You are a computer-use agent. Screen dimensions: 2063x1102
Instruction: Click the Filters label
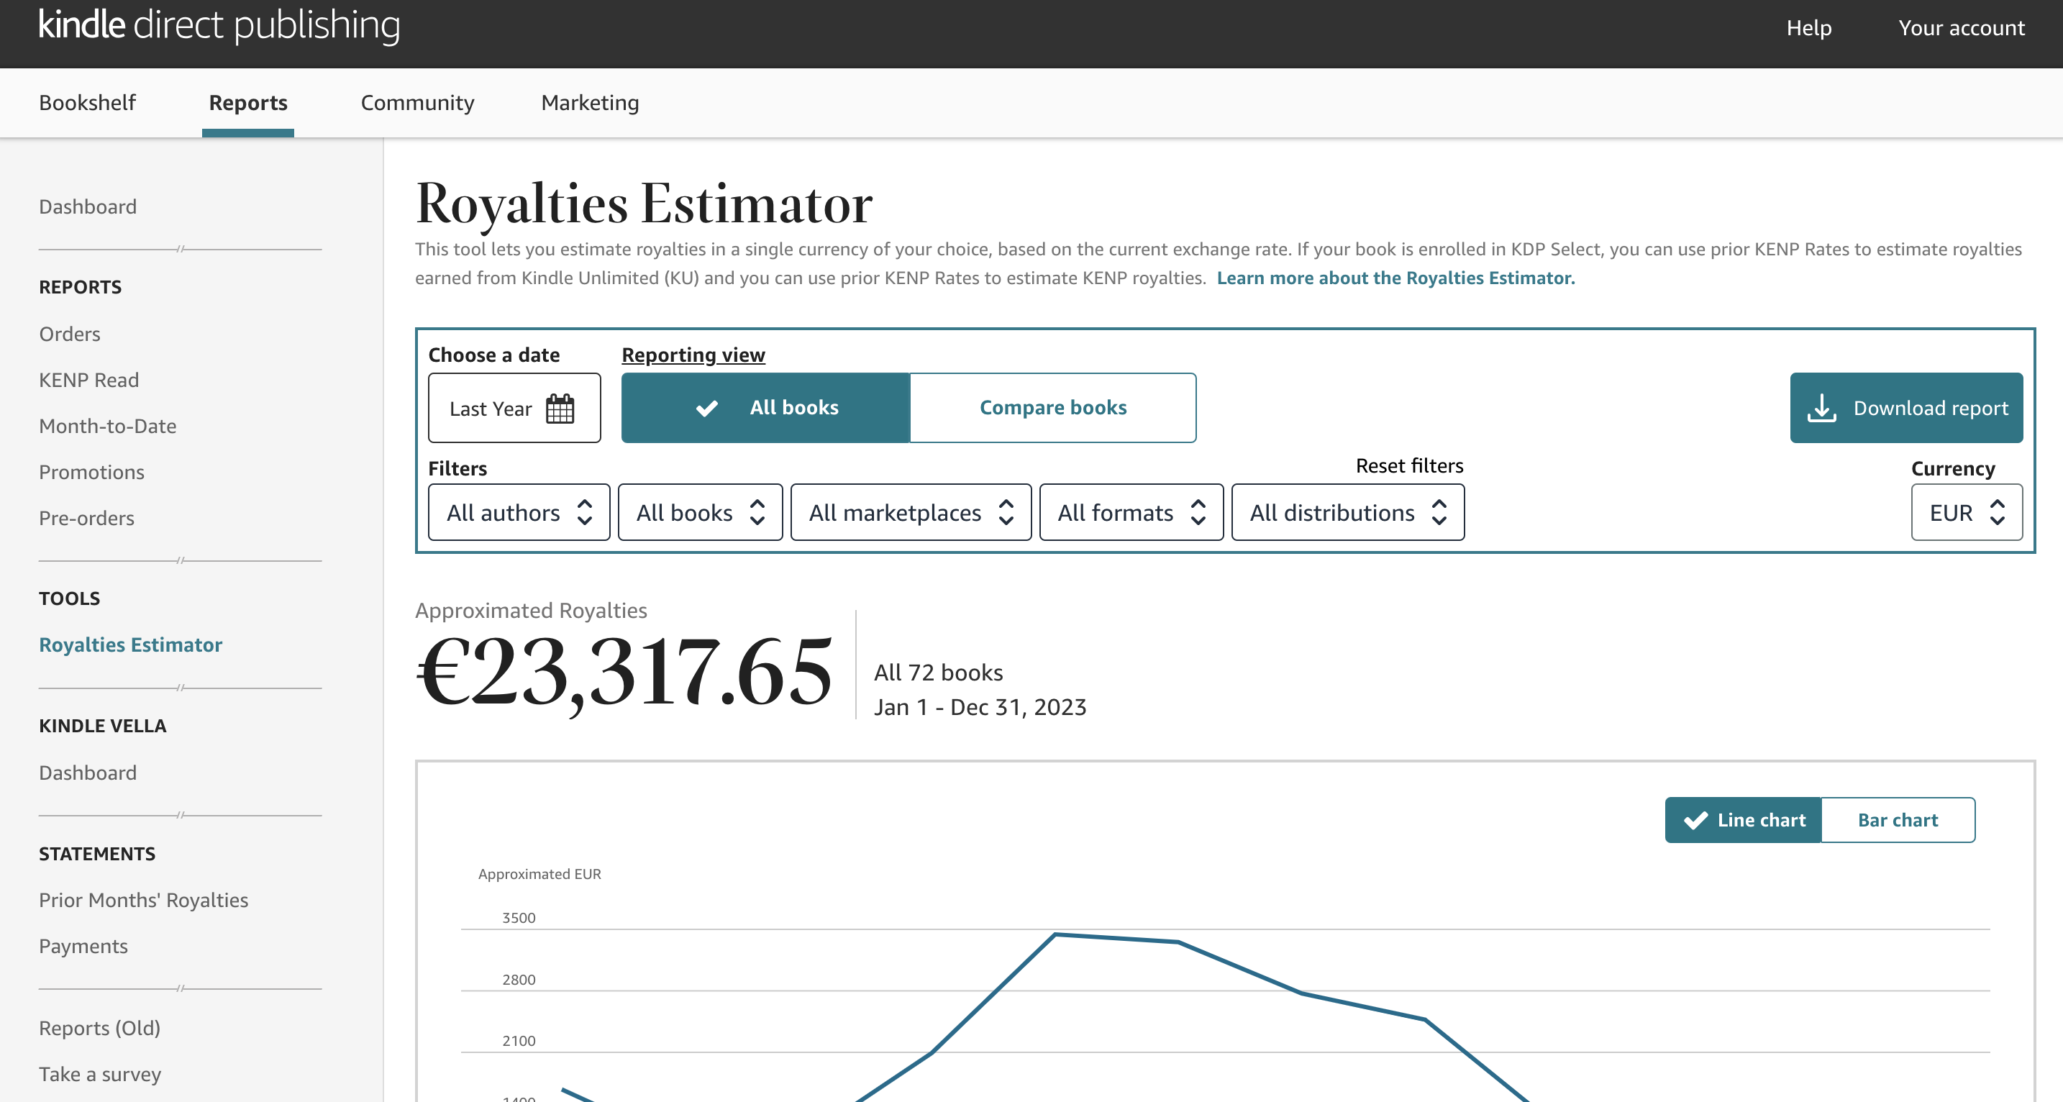[457, 468]
